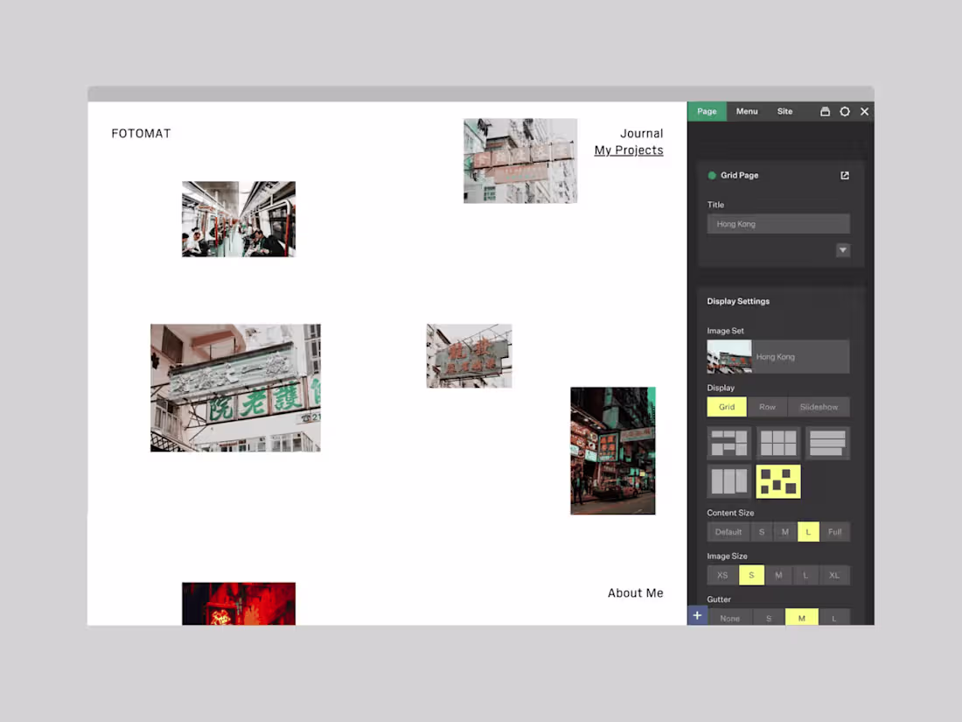Set Image Size to XL
The height and width of the screenshot is (722, 962).
(834, 575)
